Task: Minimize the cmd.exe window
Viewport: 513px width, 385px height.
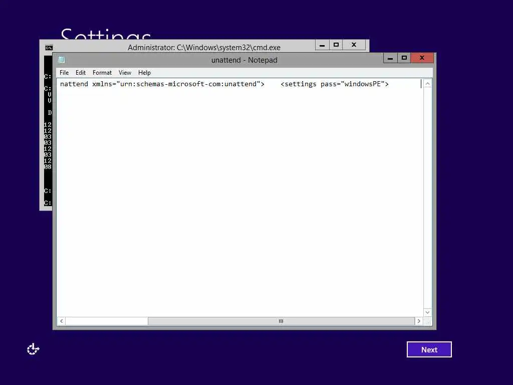Action: [322, 45]
